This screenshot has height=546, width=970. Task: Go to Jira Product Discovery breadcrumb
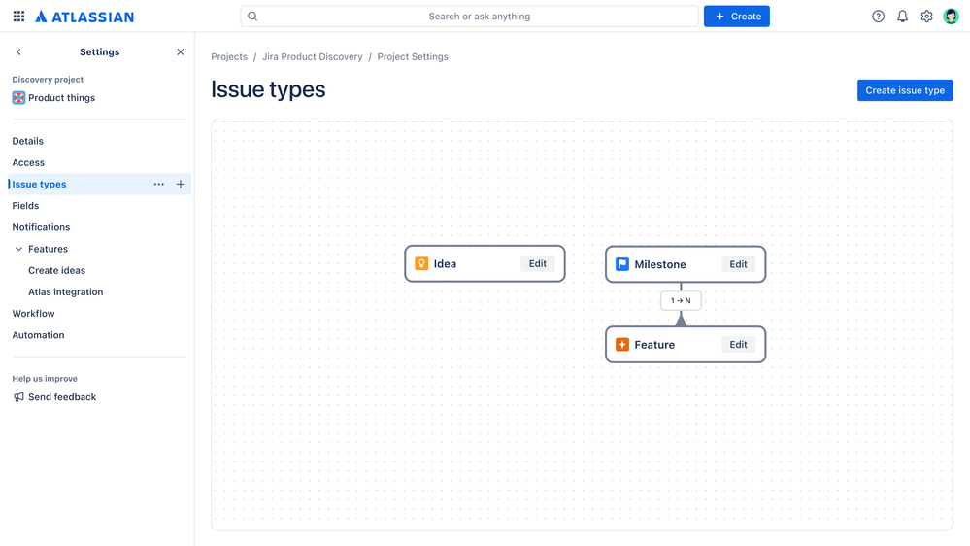point(313,57)
